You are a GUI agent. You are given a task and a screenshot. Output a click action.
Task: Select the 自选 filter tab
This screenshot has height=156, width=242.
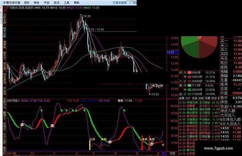pos(195,98)
